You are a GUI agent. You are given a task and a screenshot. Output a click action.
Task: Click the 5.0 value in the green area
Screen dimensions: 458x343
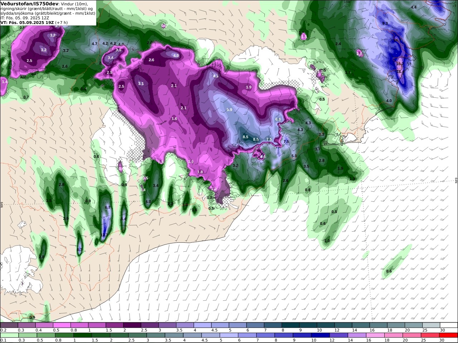(294, 156)
